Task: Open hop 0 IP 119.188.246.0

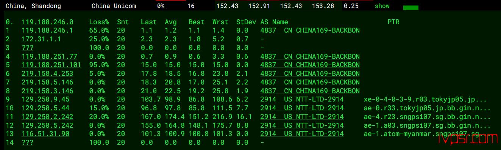Action: point(48,22)
